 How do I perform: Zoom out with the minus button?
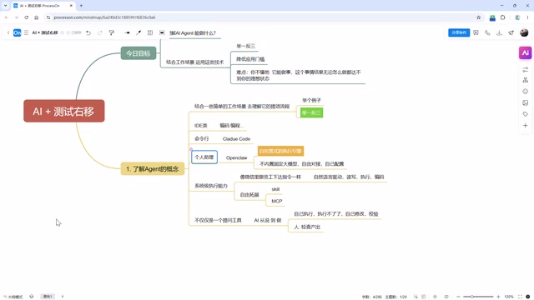click(458, 297)
